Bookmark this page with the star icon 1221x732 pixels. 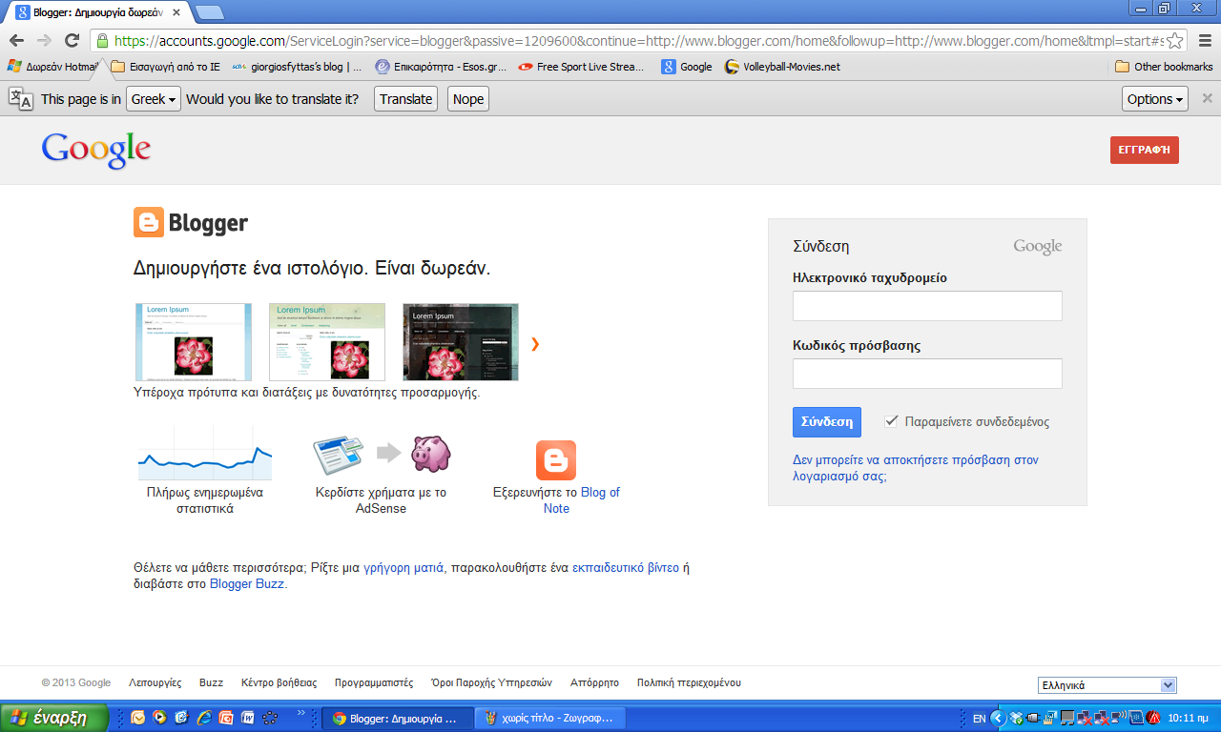[x=1175, y=40]
